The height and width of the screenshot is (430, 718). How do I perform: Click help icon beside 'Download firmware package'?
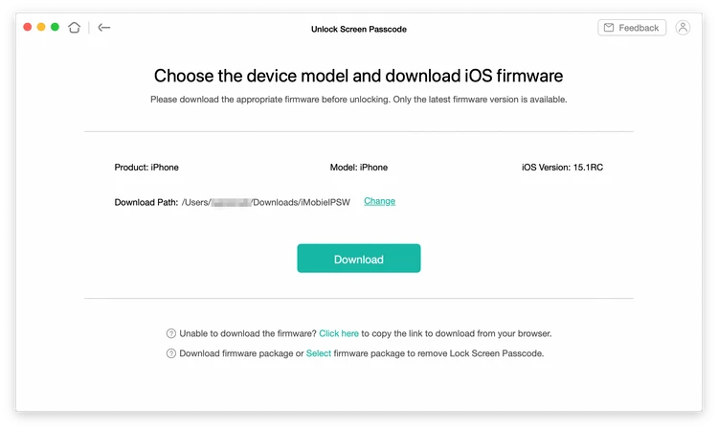pos(170,353)
